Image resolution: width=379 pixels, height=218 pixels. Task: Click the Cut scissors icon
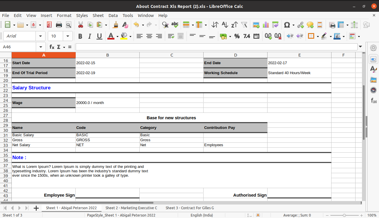(80, 25)
